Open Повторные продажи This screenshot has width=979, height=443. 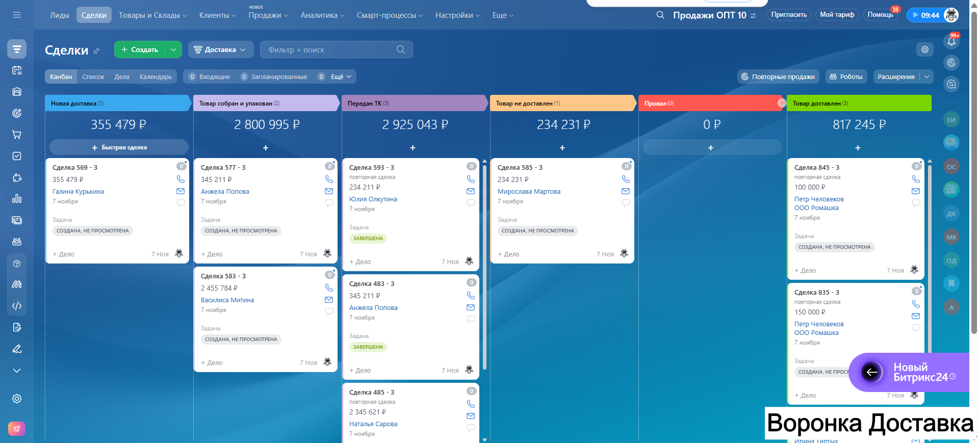pyautogui.click(x=778, y=76)
